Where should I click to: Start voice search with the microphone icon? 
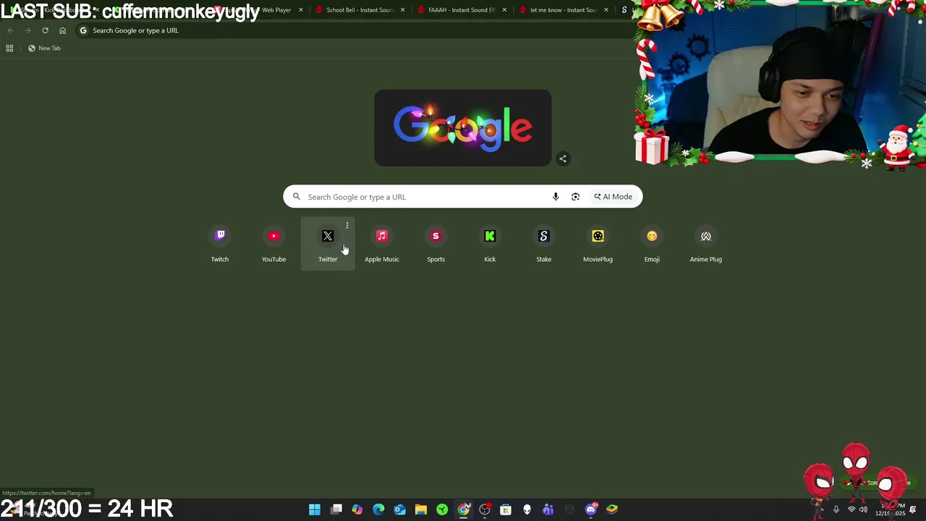click(556, 197)
